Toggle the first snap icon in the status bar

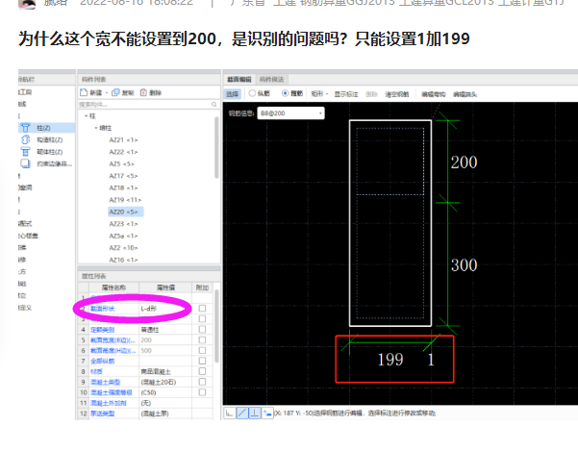(229, 413)
